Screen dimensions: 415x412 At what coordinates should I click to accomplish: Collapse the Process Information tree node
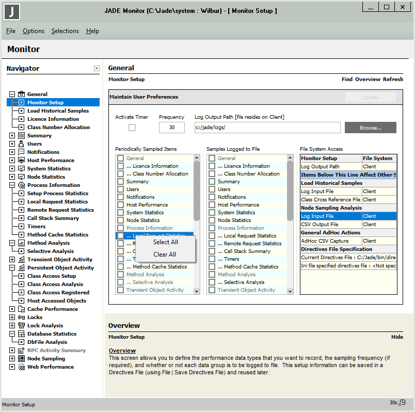pos(12,185)
